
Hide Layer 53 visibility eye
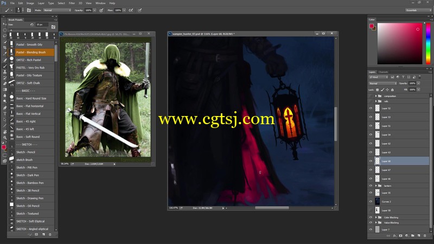(x=371, y=117)
